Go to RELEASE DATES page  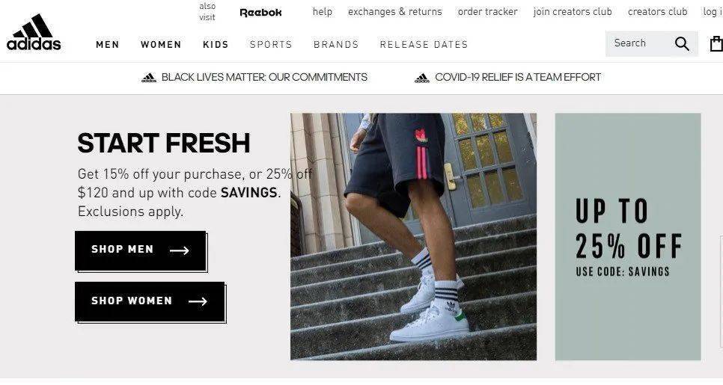coord(424,45)
